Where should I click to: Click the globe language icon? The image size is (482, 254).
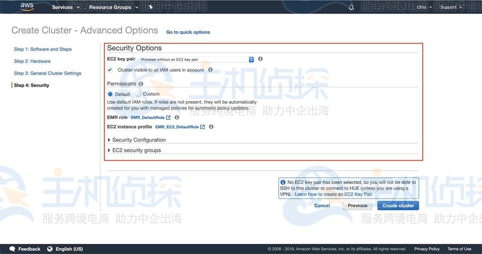(50, 249)
